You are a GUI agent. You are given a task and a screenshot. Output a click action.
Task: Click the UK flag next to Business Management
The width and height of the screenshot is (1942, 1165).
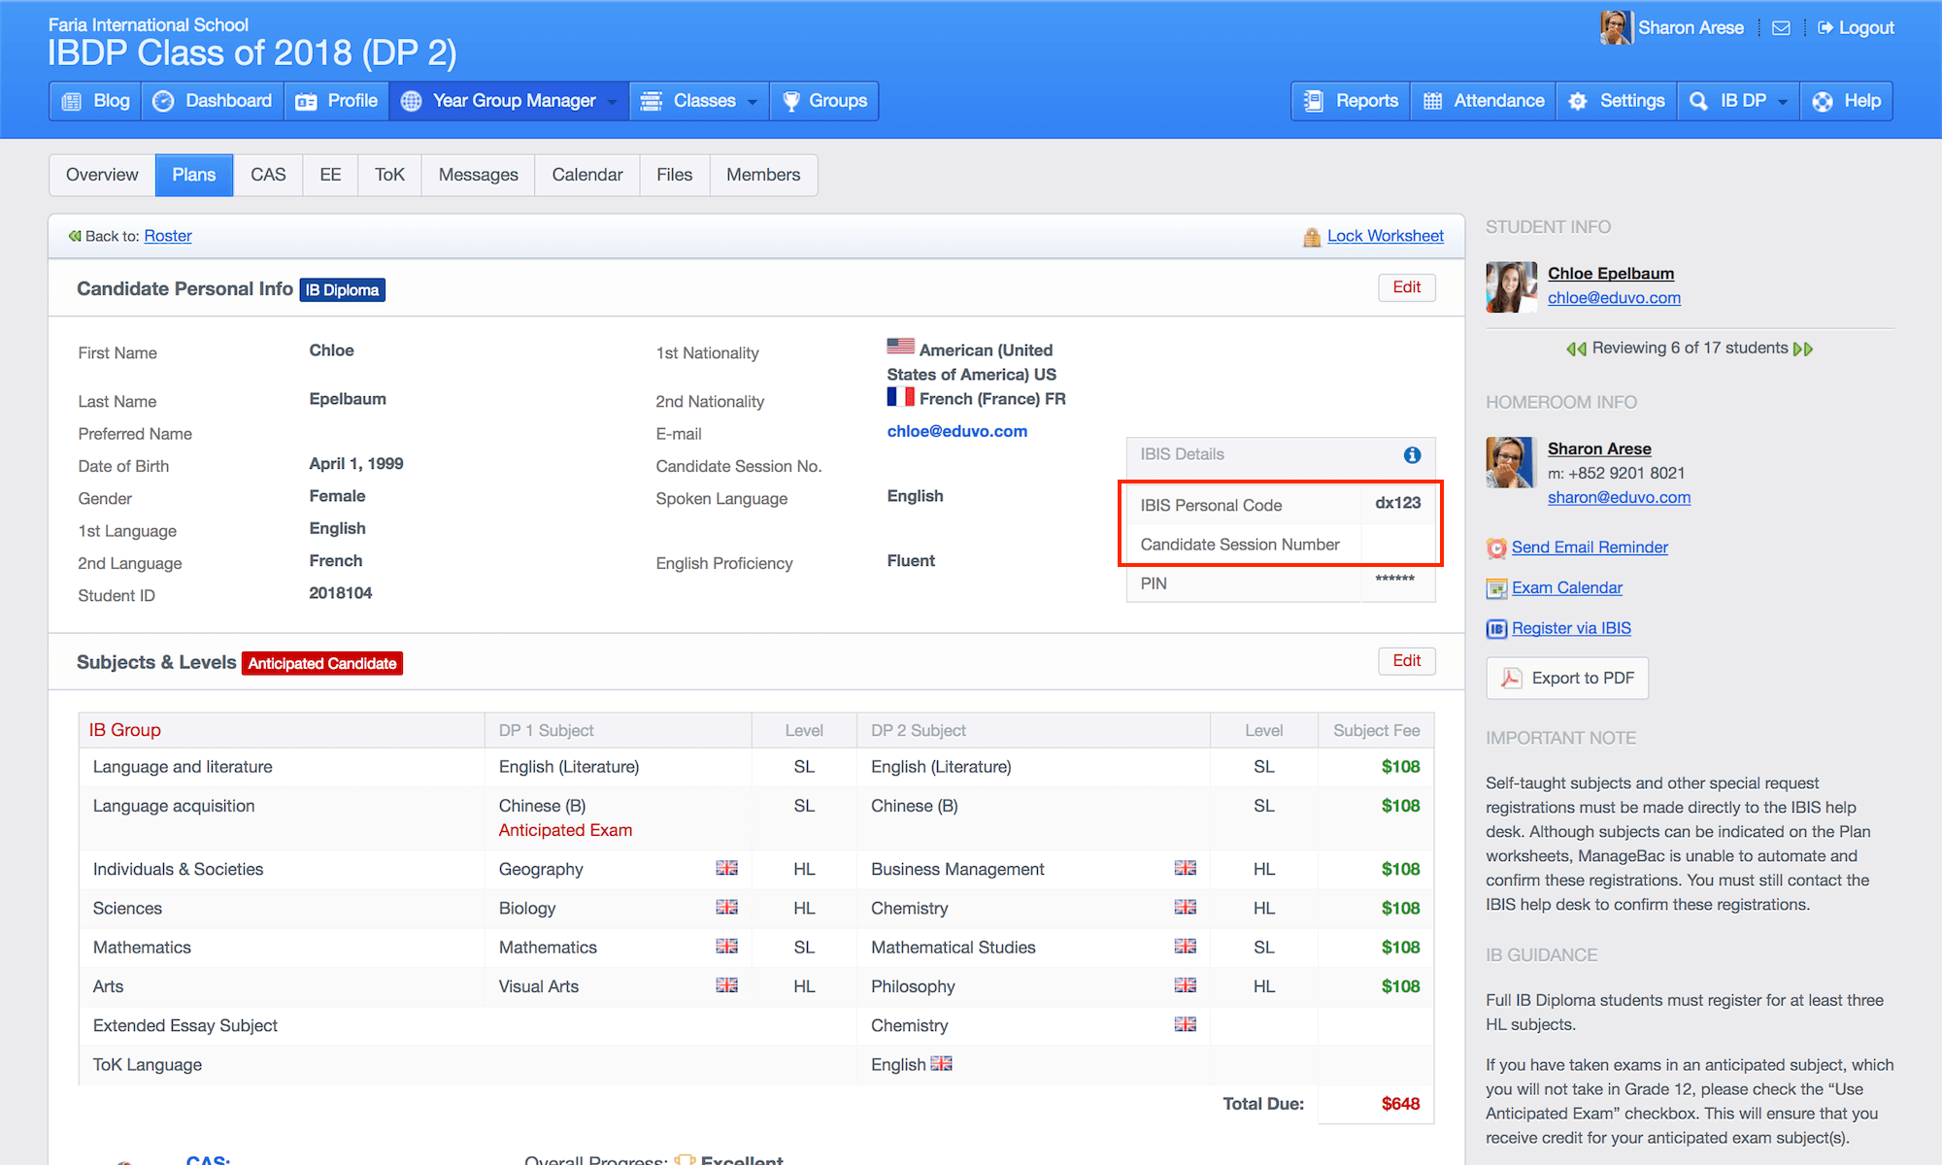(1185, 868)
